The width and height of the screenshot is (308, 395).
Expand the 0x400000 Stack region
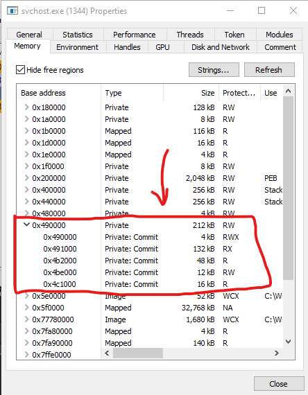(x=26, y=190)
